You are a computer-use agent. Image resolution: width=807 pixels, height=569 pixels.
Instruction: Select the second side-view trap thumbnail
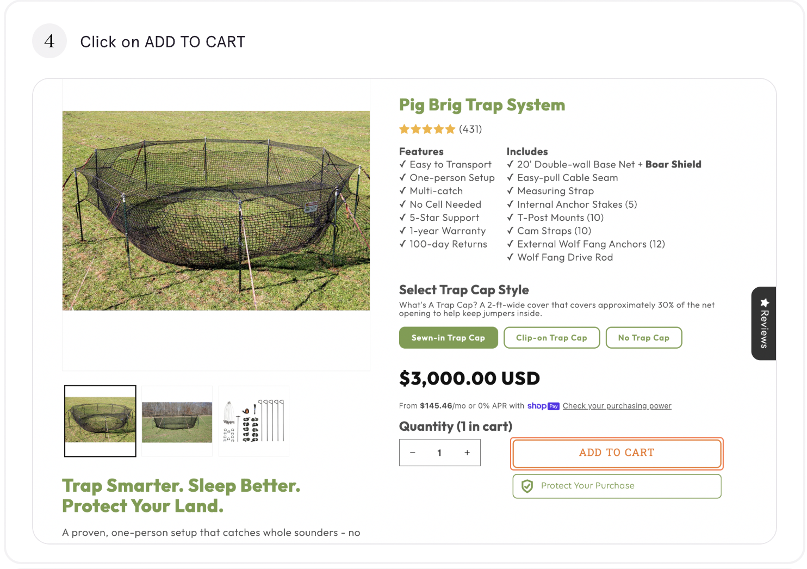(x=177, y=421)
